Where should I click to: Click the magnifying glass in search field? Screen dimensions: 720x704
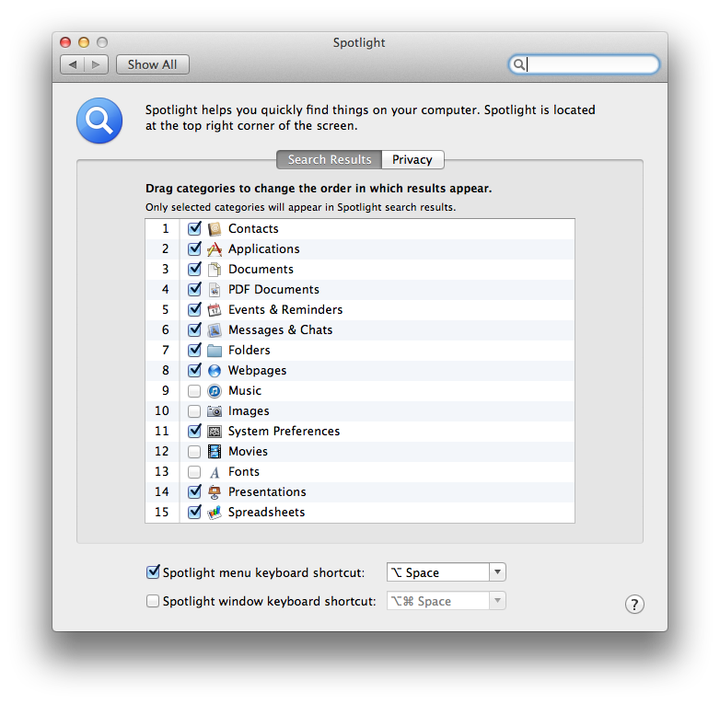pos(518,64)
